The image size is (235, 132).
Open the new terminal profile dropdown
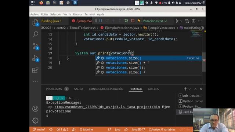point(189,89)
